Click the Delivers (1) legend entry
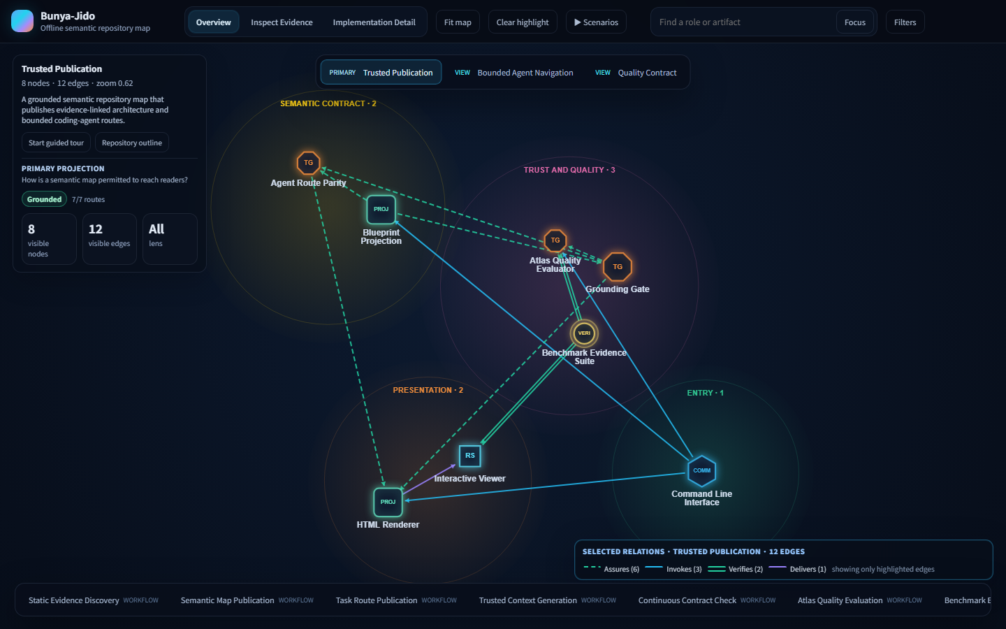1006x629 pixels. (x=797, y=569)
